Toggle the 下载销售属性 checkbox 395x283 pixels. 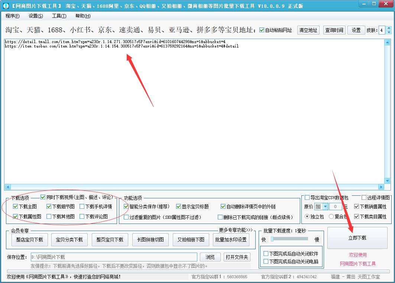pyautogui.click(x=356, y=206)
